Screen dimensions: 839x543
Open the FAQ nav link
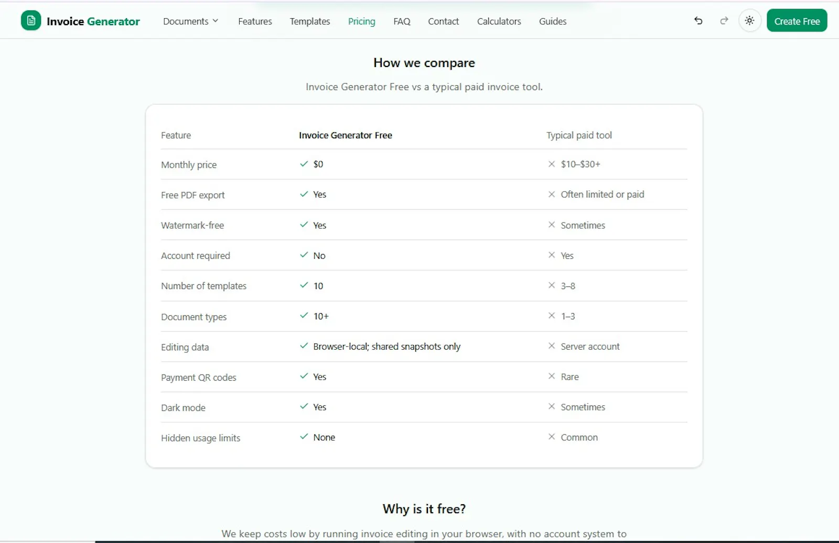(402, 21)
